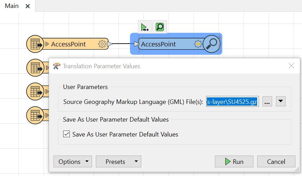302x176 pixels.
Task: Open the Options dropdown button
Action: 73,161
